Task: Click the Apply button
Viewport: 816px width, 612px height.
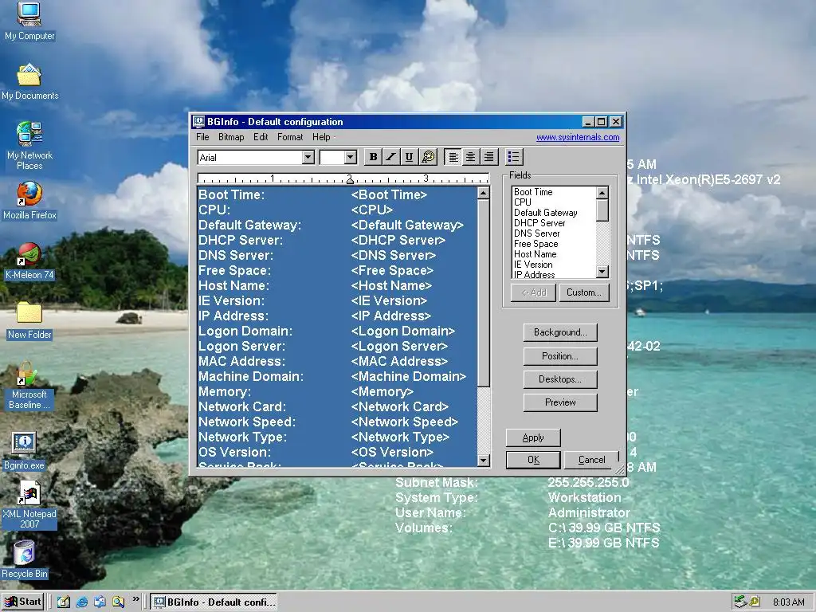Action: click(x=533, y=437)
